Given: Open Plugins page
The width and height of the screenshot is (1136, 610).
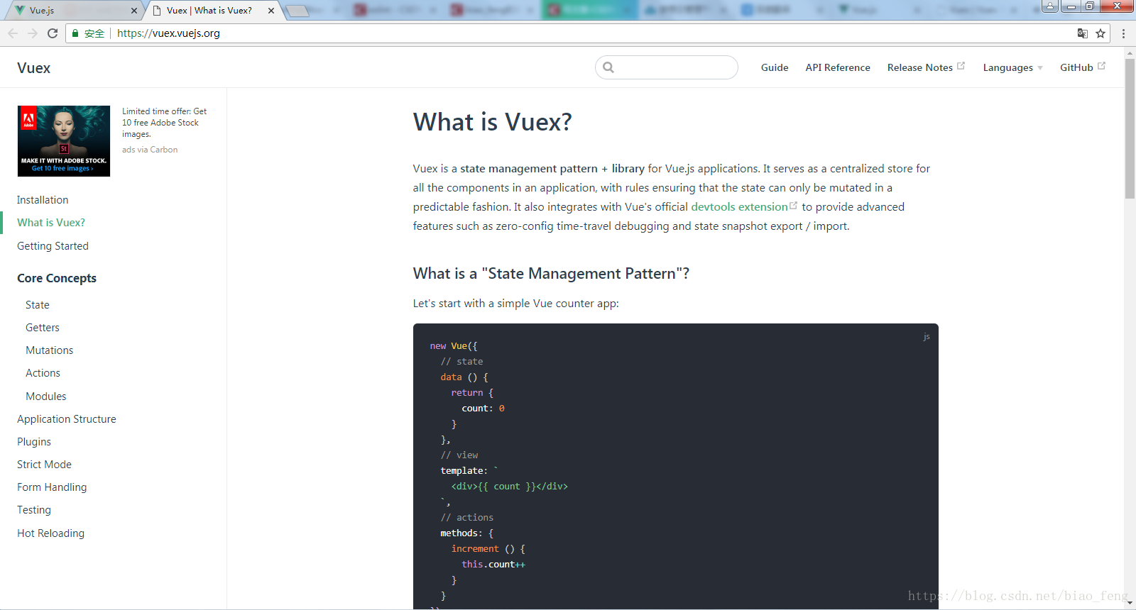Looking at the screenshot, I should [x=34, y=442].
